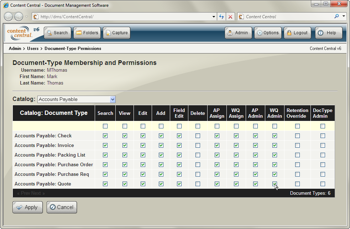Uncheck Field Edit for Invoice
Viewport: 350px width, 229px height.
click(179, 146)
